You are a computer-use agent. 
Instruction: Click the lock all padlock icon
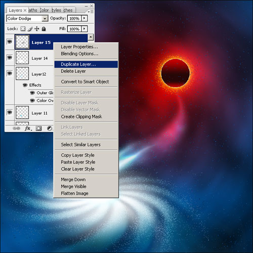tap(44, 29)
